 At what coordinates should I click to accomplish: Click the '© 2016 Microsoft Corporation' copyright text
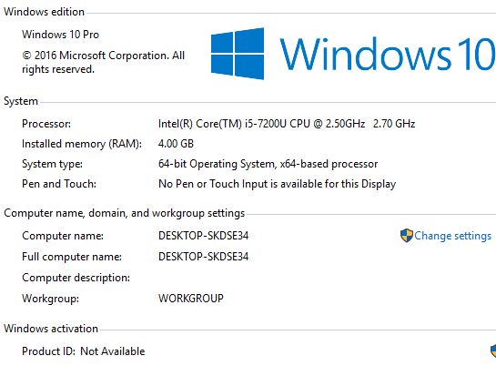pos(103,62)
